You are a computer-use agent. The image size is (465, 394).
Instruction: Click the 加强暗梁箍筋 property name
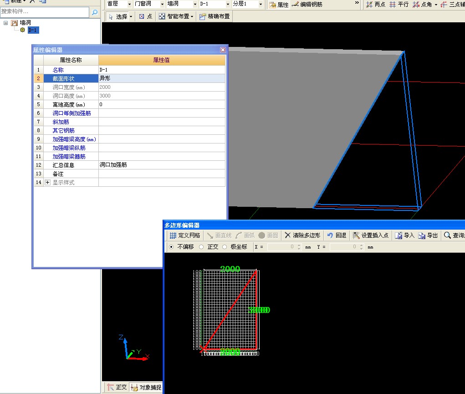pos(69,156)
